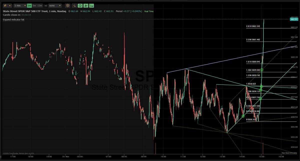Viewport: 300px width, 161px height.
Task: Click the Fibonacci 0 (656.32) label
Action: (251, 120)
